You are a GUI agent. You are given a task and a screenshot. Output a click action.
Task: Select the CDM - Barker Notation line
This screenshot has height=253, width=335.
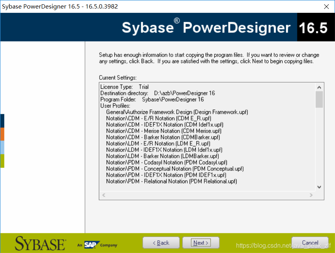coord(163,137)
